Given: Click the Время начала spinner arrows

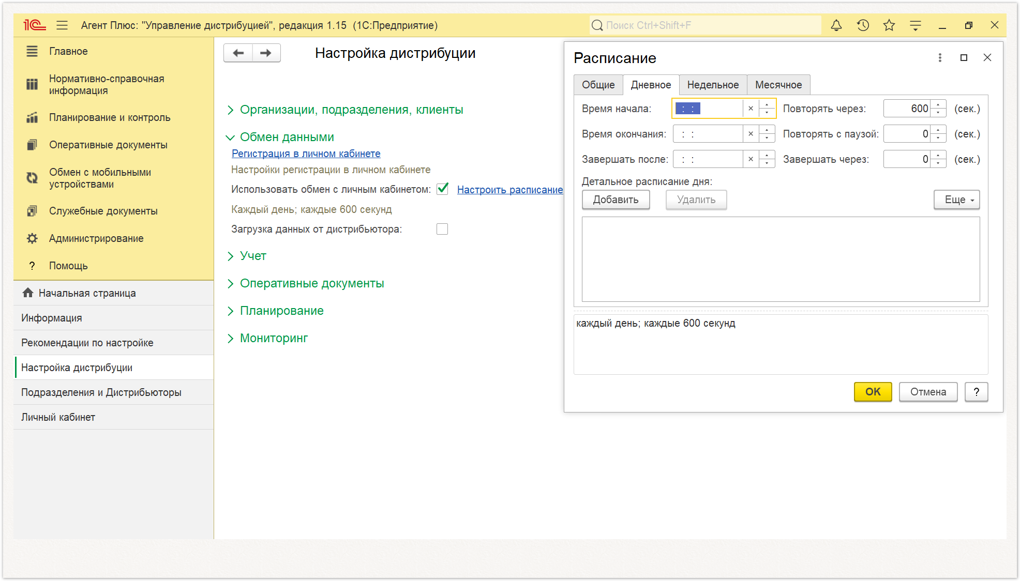Looking at the screenshot, I should click(767, 109).
